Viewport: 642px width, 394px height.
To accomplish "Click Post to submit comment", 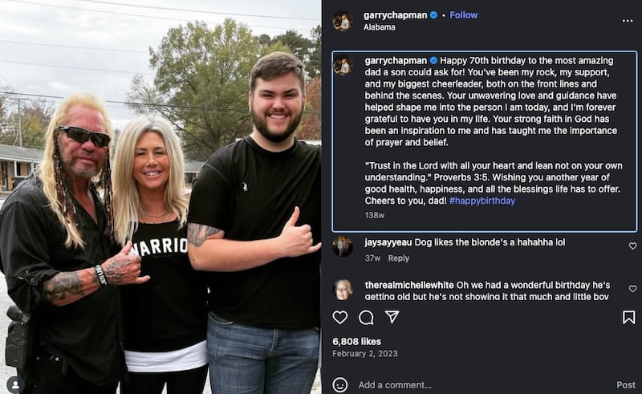I will pos(626,385).
